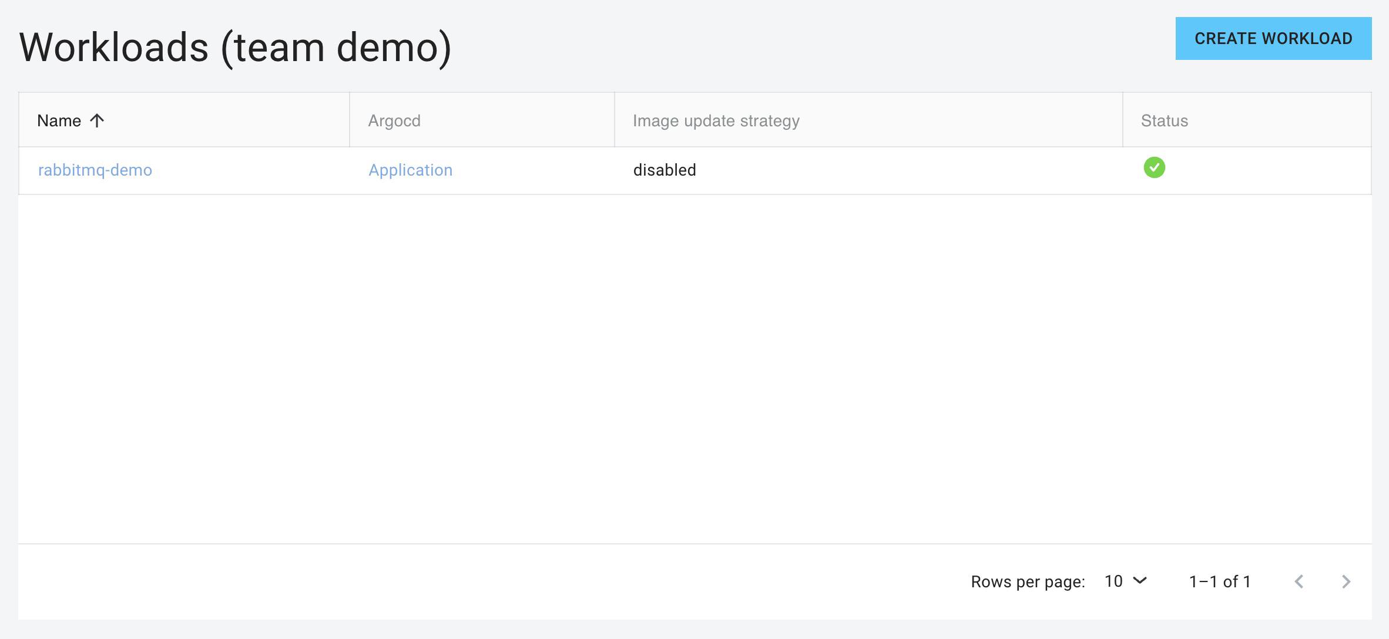Open the Application link for rabbitmq-demo
Image resolution: width=1389 pixels, height=639 pixels.
[411, 170]
